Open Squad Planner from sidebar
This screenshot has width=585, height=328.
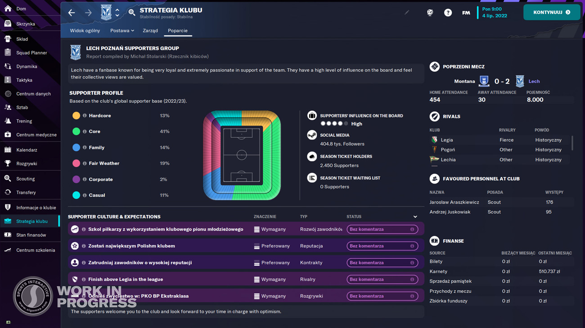pyautogui.click(x=31, y=52)
